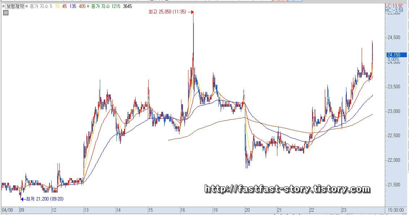Click the 16 date axis label
The width and height of the screenshot is (409, 215).
183,210
